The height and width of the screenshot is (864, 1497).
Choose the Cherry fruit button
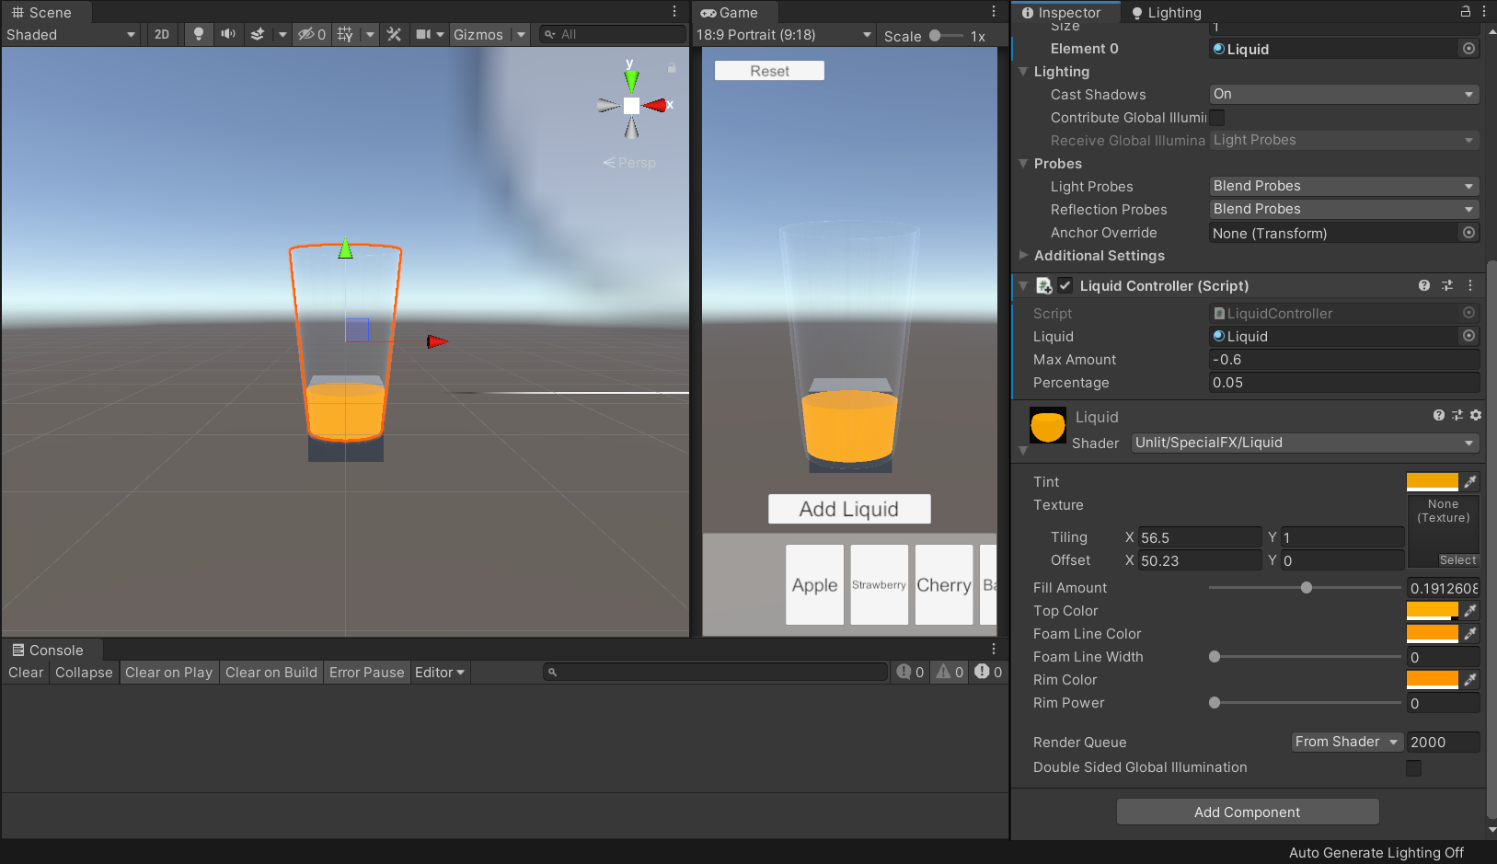point(944,585)
